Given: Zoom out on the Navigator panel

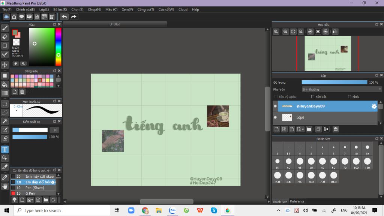Looking at the screenshot, I should tap(301, 31).
